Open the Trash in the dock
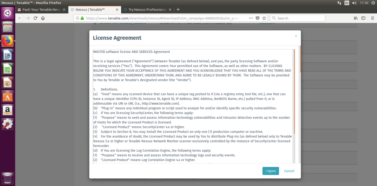Viewport: 377px width, 186px height. [8, 178]
